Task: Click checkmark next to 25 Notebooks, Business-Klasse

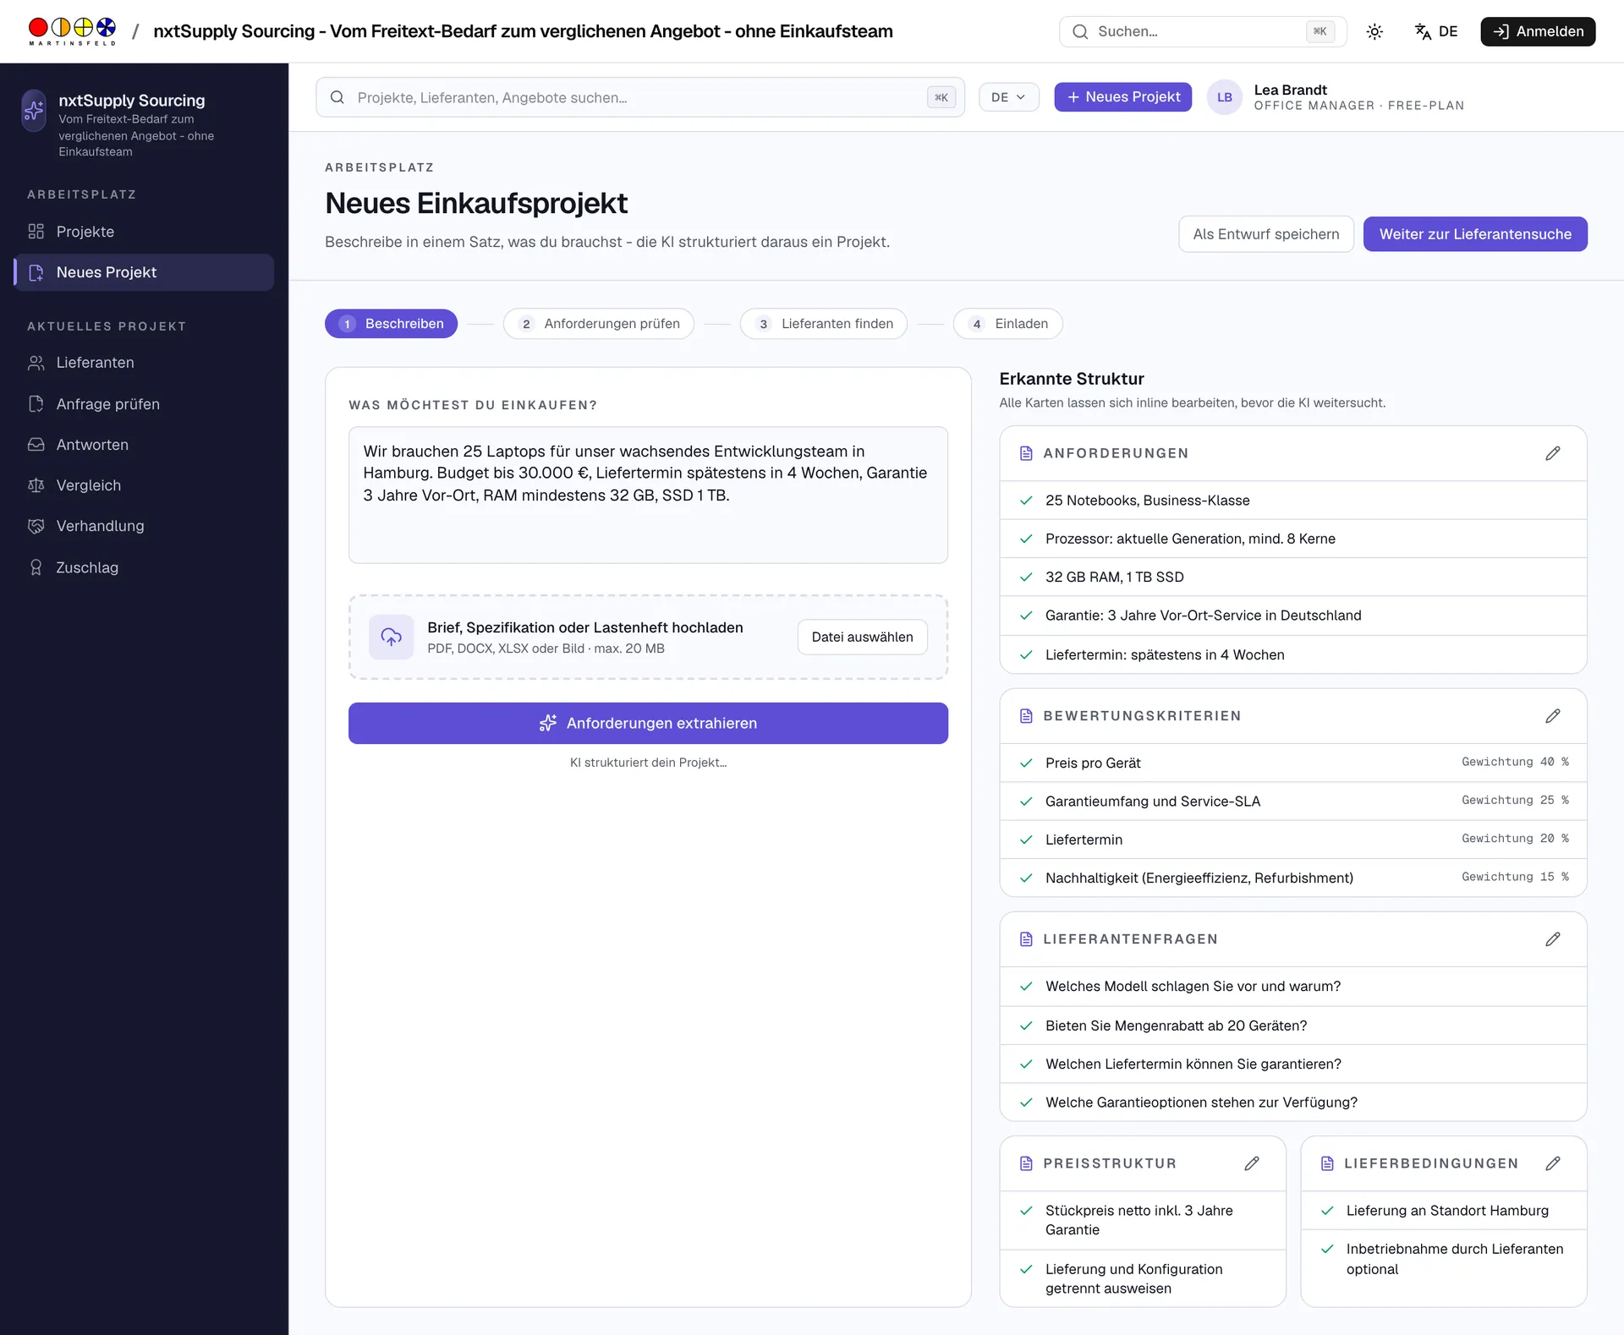Action: coord(1026,501)
